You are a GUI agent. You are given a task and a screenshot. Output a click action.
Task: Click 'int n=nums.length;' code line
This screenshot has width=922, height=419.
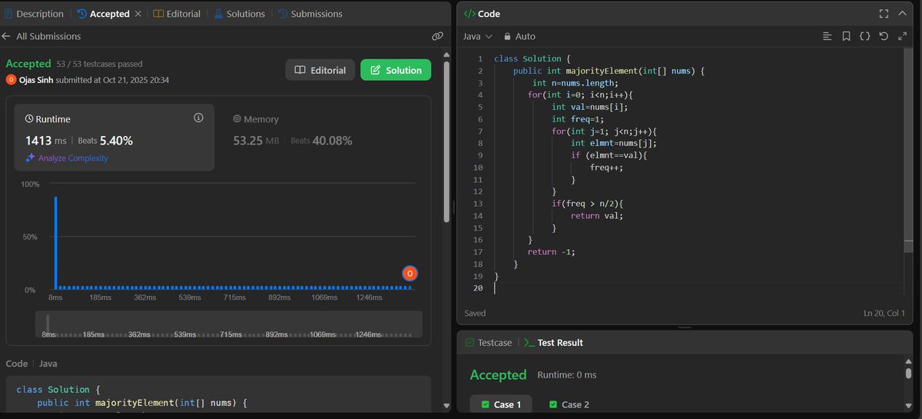(x=575, y=82)
